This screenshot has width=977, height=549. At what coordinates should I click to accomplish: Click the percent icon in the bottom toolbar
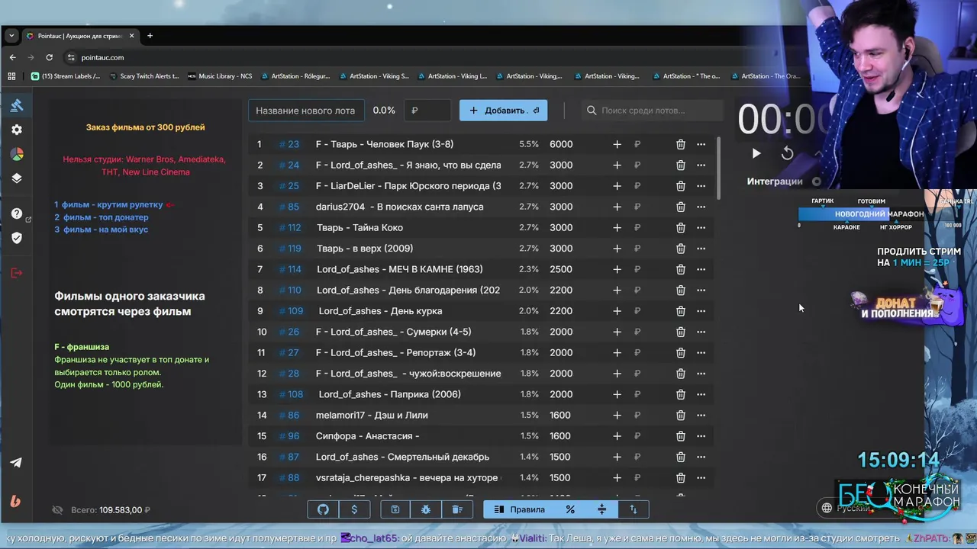point(570,509)
